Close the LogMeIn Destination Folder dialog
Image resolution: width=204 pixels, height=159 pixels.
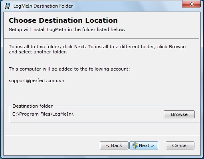point(191,4)
